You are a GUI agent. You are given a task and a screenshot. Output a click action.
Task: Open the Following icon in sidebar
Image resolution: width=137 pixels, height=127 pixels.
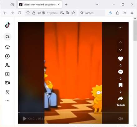[7, 65]
